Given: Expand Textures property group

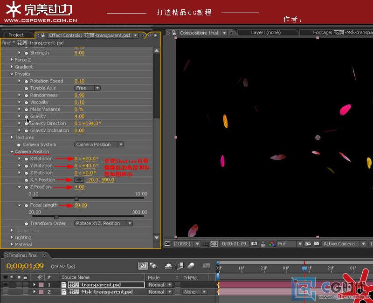Looking at the screenshot, I should coord(11,138).
